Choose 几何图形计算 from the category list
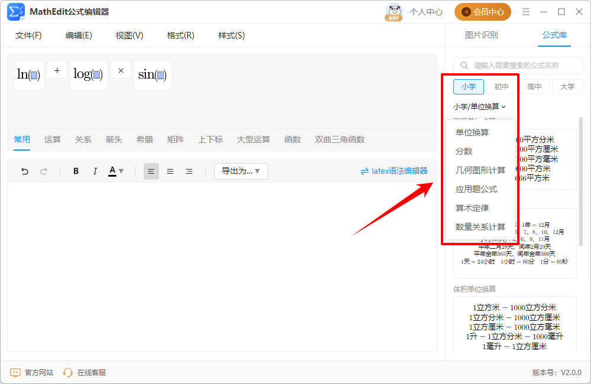The height and width of the screenshot is (384, 591). click(x=480, y=170)
